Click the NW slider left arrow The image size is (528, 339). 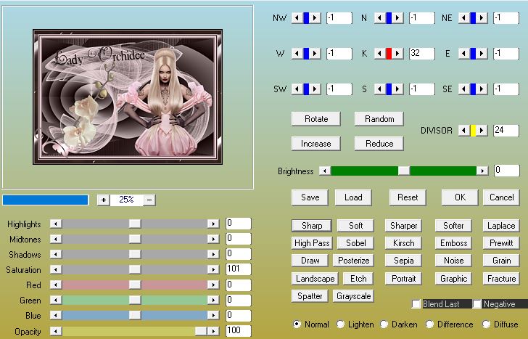click(x=297, y=18)
